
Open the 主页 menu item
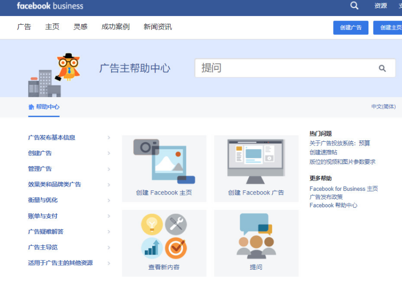point(52,27)
